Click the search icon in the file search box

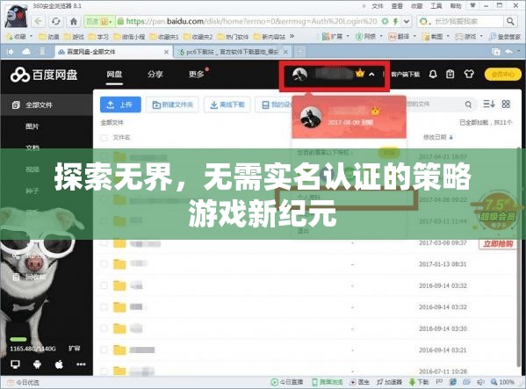tap(468, 104)
